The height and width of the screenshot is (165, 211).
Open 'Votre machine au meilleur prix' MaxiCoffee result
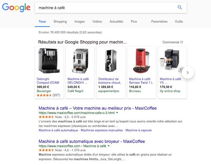[x=97, y=108]
